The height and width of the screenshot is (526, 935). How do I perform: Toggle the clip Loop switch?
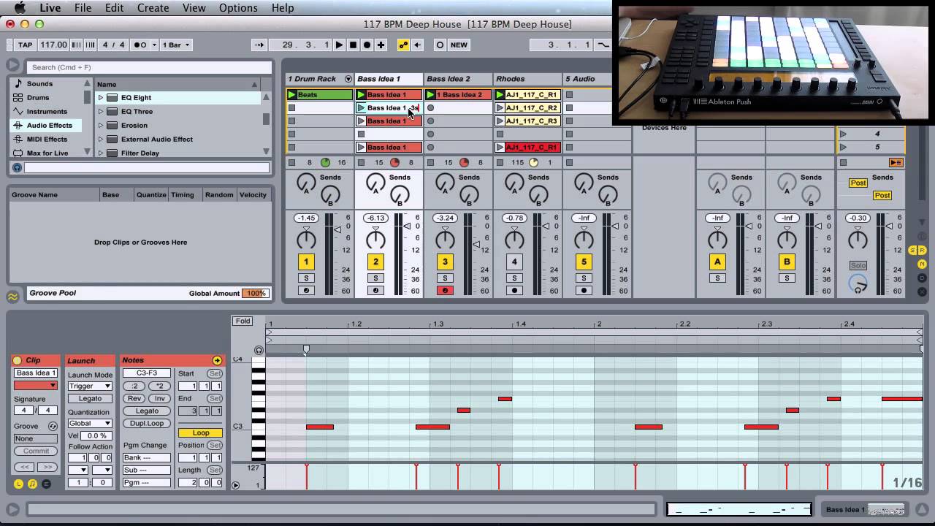[x=200, y=433]
